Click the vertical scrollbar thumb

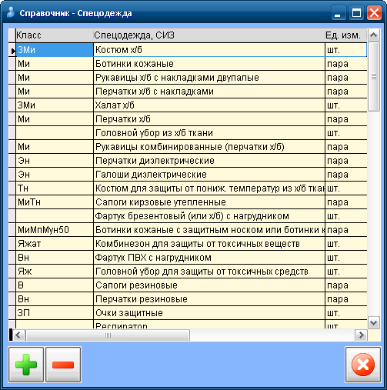[x=374, y=76]
